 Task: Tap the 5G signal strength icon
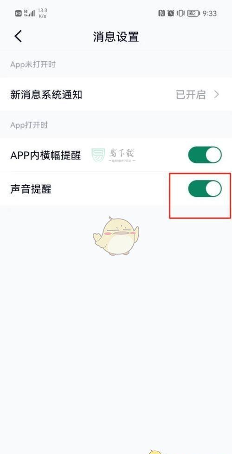tap(29, 13)
